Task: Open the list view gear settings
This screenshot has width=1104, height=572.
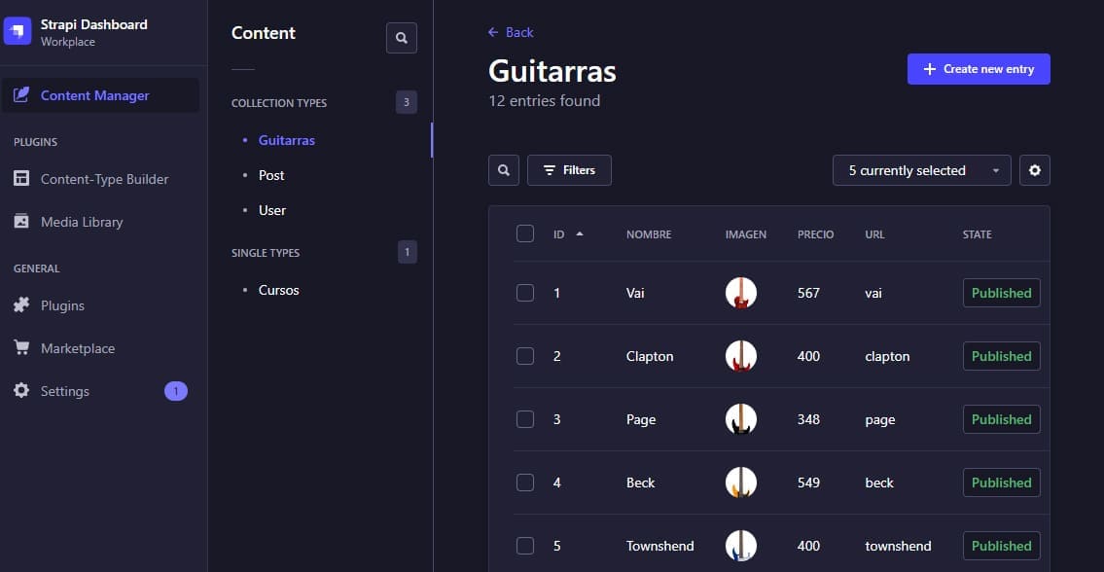Action: click(1035, 170)
